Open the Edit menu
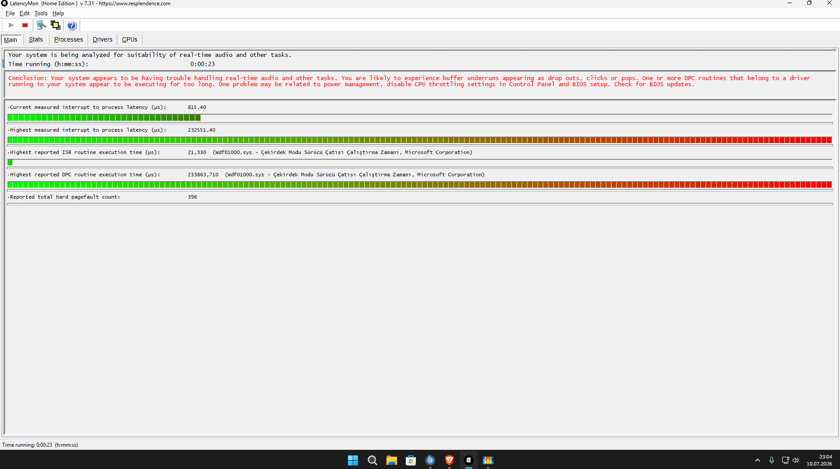Image resolution: width=840 pixels, height=469 pixels. tap(25, 14)
